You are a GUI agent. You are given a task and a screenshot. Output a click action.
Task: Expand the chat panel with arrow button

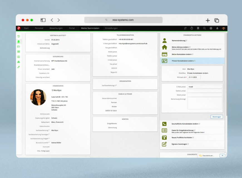222,155
